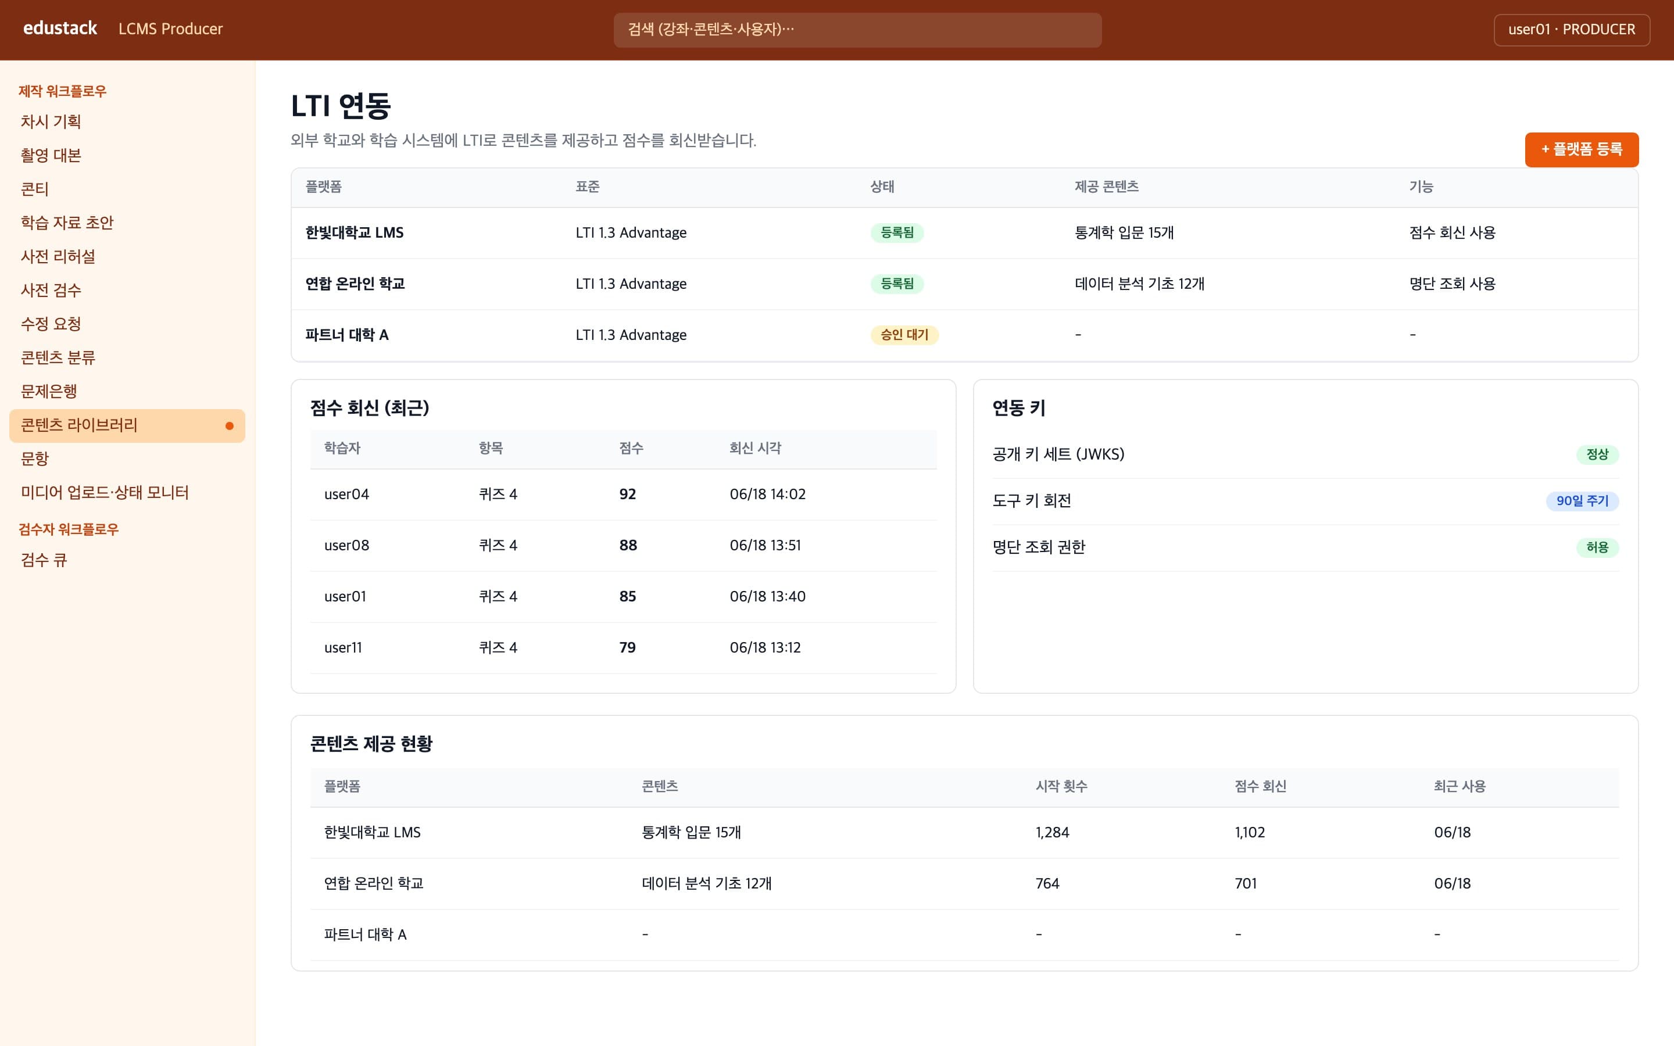
Task: Select 콘티 sidebar item
Action: point(127,189)
